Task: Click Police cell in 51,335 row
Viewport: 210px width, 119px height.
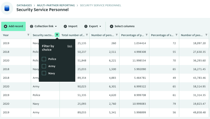Action: click(x=36, y=95)
